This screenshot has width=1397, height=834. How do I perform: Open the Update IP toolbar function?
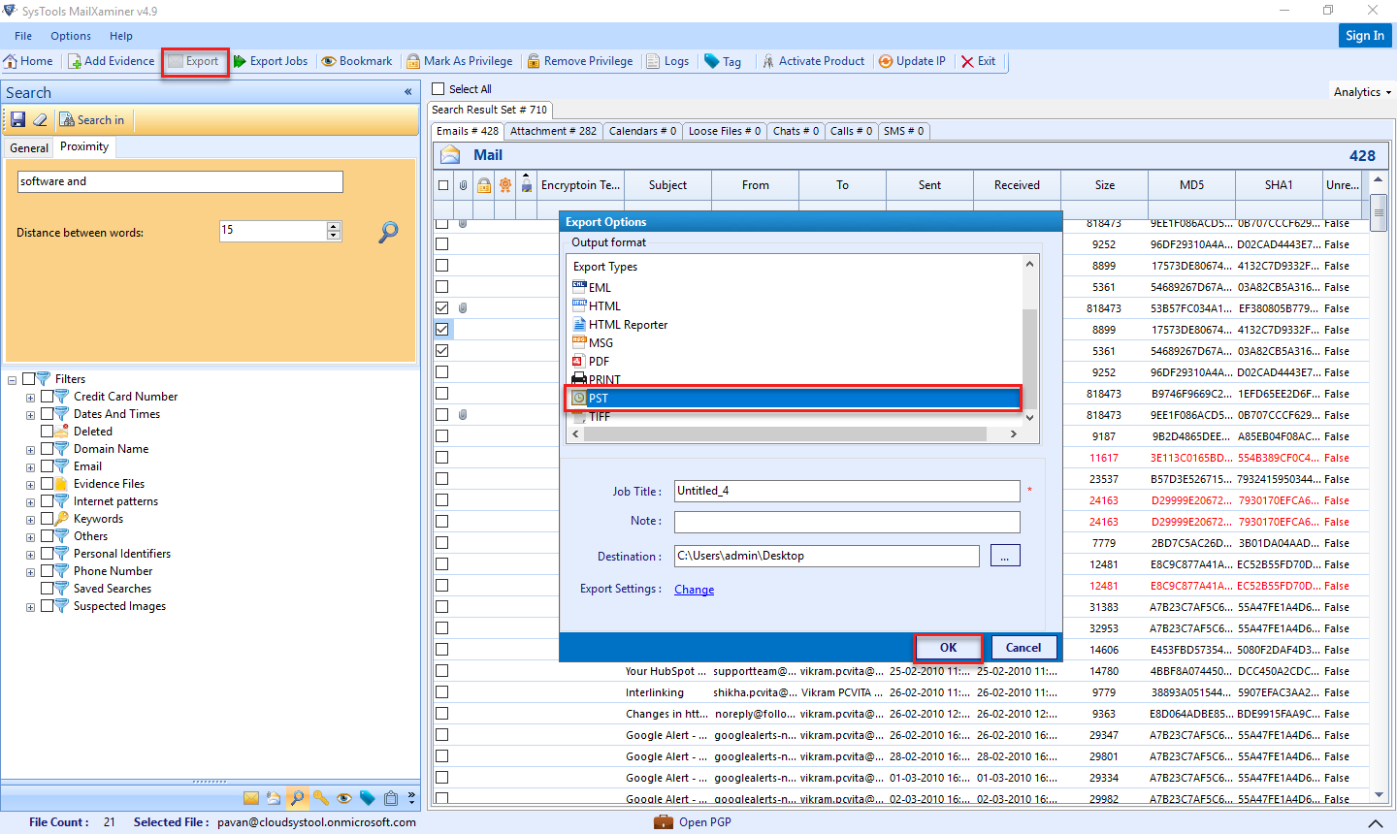pyautogui.click(x=912, y=60)
